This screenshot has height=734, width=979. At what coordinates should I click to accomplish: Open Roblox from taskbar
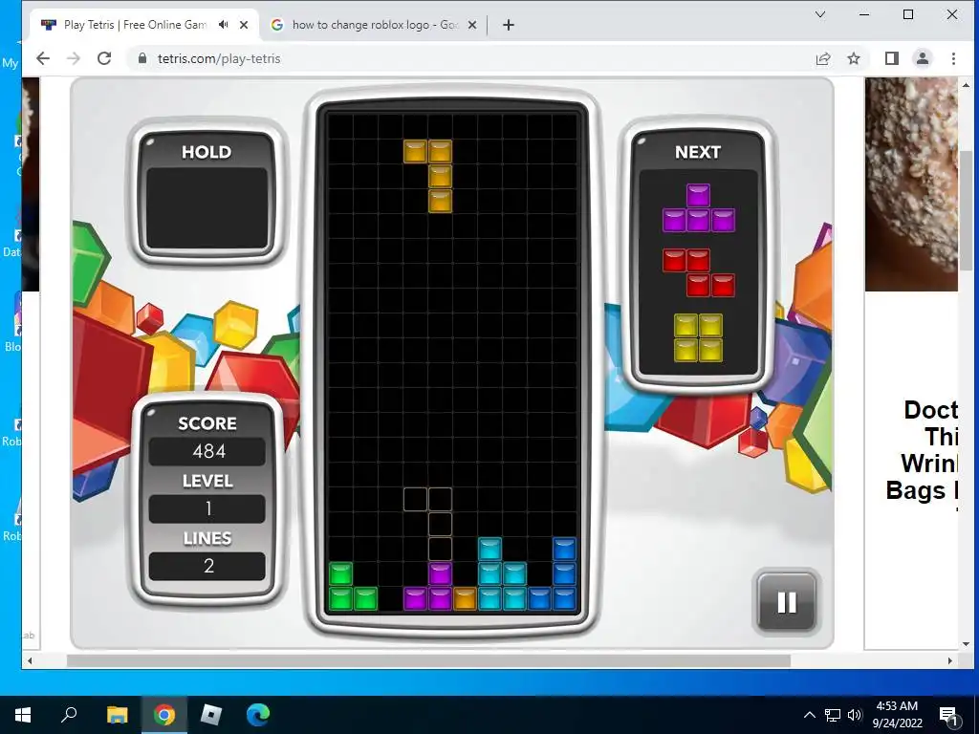211,715
